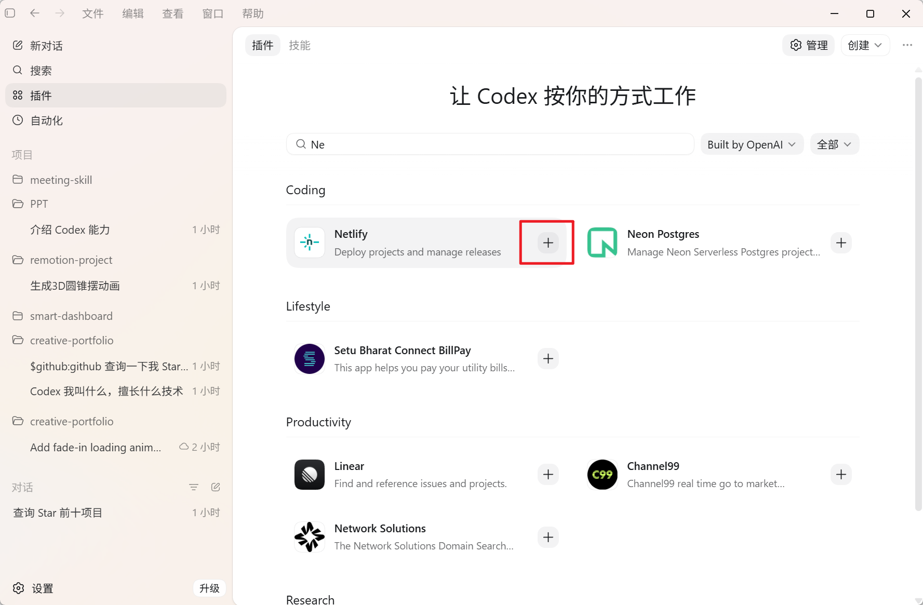The height and width of the screenshot is (605, 923).
Task: Open the Network Solutions plugin title
Action: pos(380,528)
